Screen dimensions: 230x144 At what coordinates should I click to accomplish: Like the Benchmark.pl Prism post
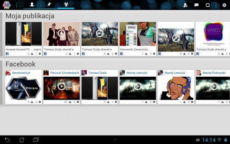[32, 102]
